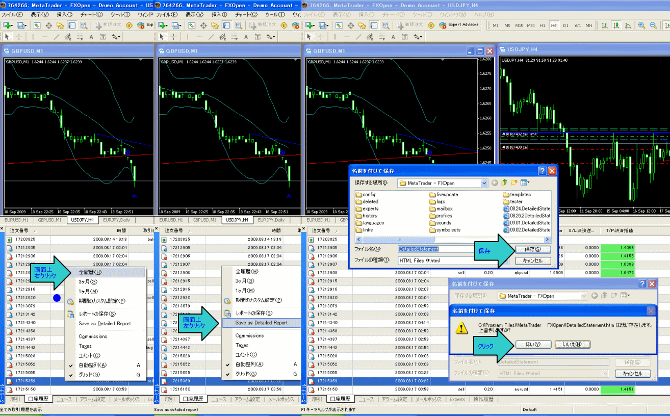This screenshot has height=416, width=670.
Task: Click 新規注文 new order button, right window
Action: [x=410, y=24]
